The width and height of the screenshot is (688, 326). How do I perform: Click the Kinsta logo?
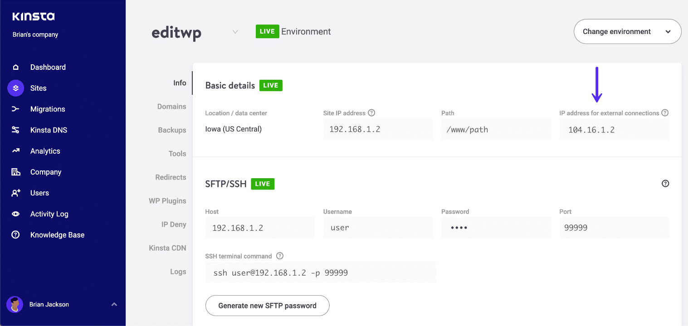pos(34,17)
